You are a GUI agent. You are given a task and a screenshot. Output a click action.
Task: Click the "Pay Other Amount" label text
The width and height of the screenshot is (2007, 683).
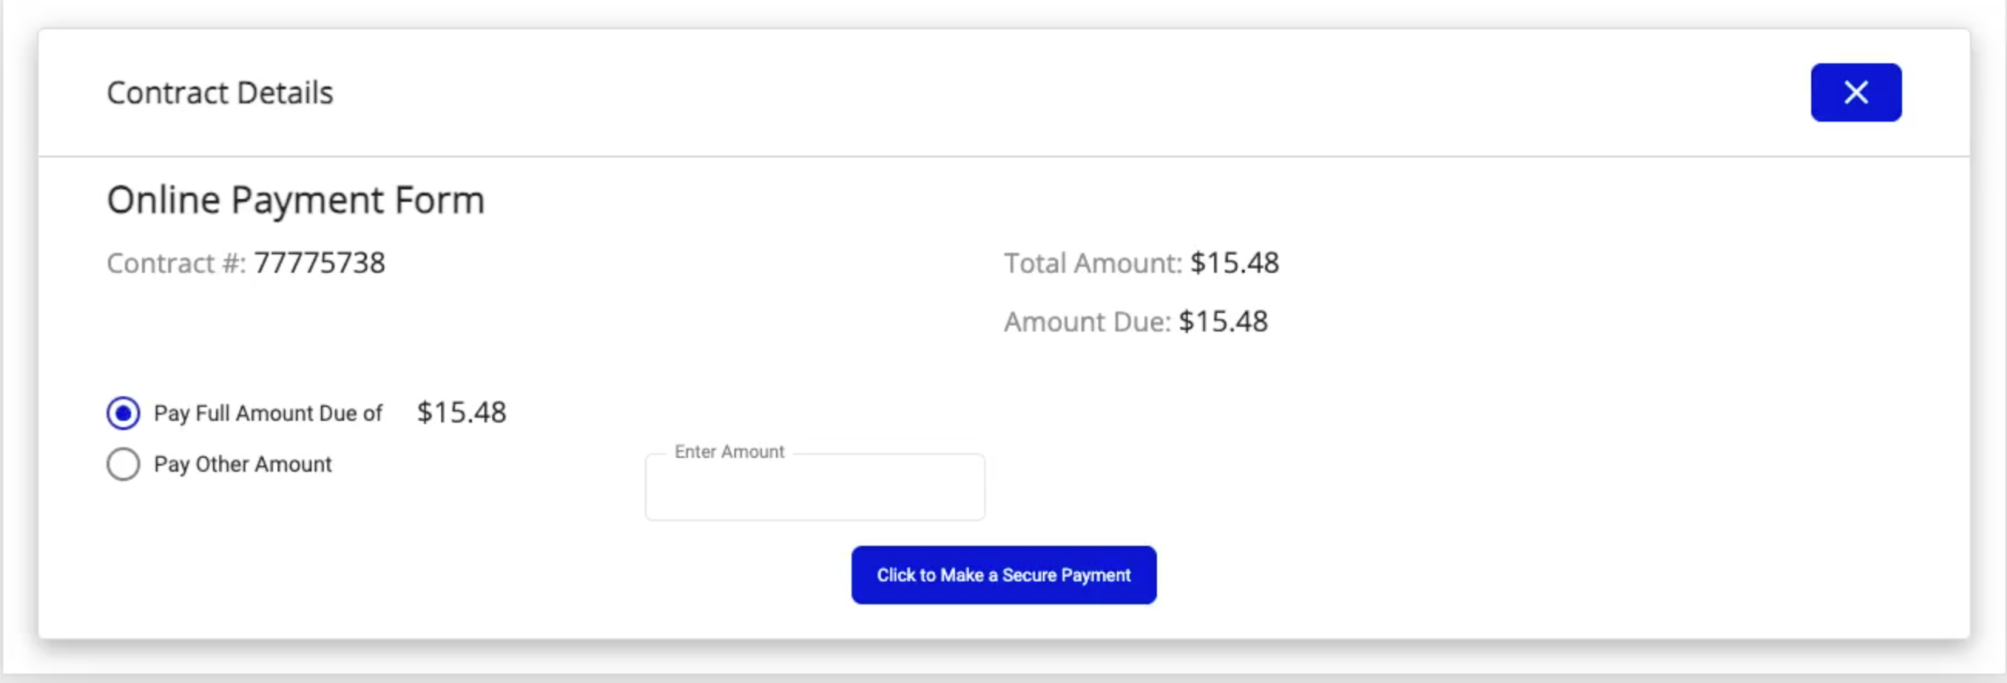(x=242, y=464)
